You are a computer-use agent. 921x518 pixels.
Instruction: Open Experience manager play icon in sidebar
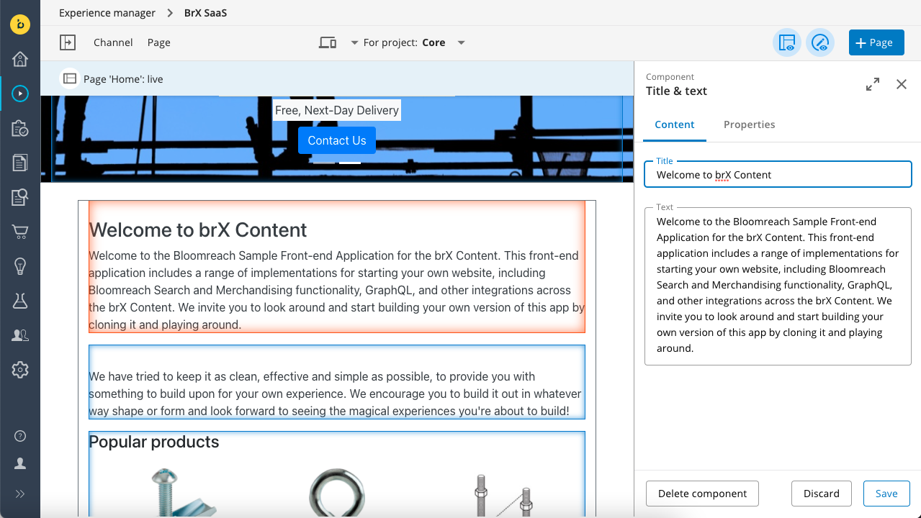click(x=20, y=93)
